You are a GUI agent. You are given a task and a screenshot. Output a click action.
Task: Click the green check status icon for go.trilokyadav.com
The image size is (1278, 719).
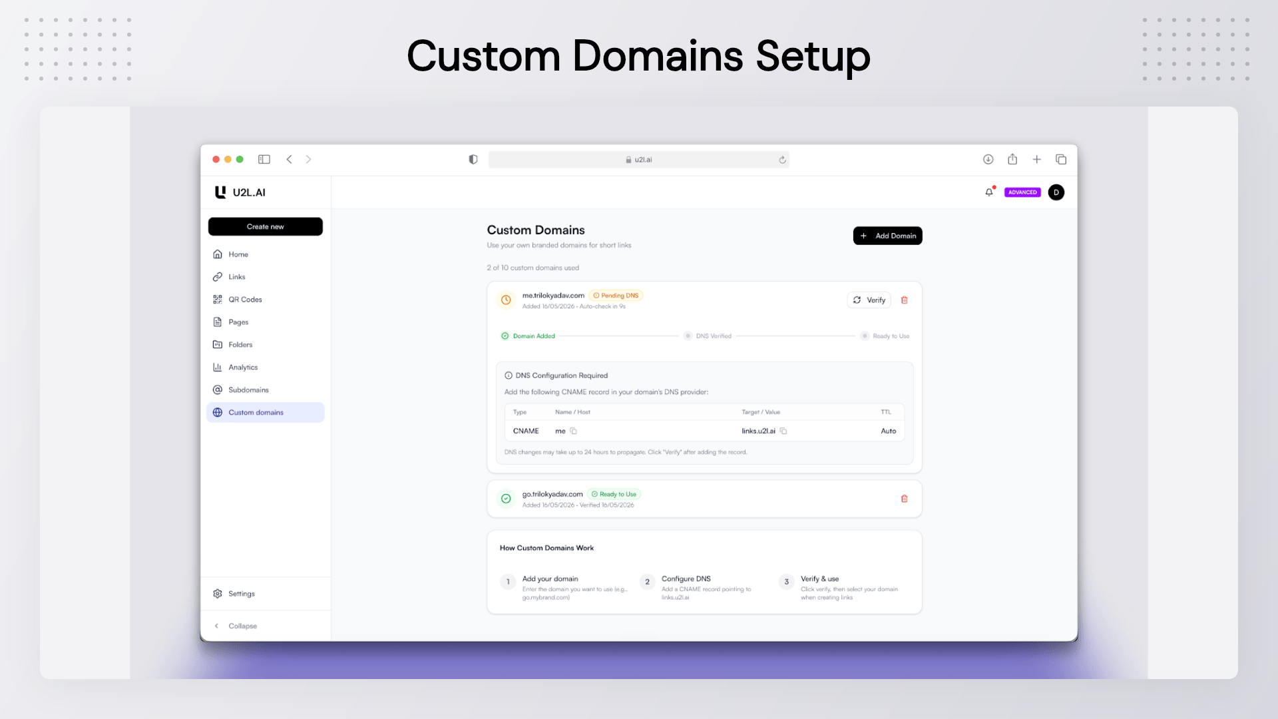coord(506,499)
